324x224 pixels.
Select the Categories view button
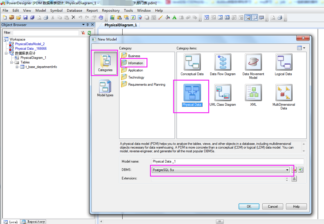pos(105,63)
